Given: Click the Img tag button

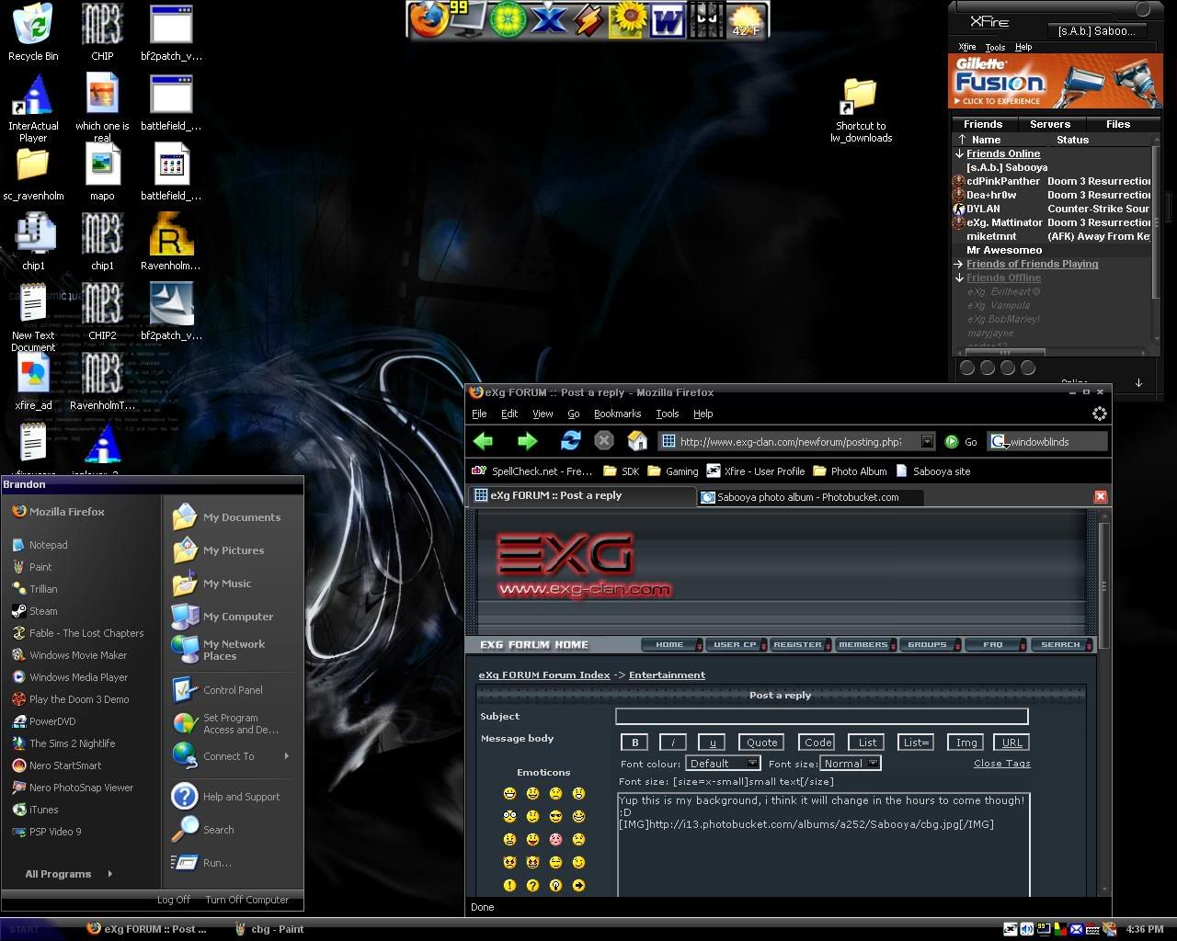Looking at the screenshot, I should coord(966,743).
